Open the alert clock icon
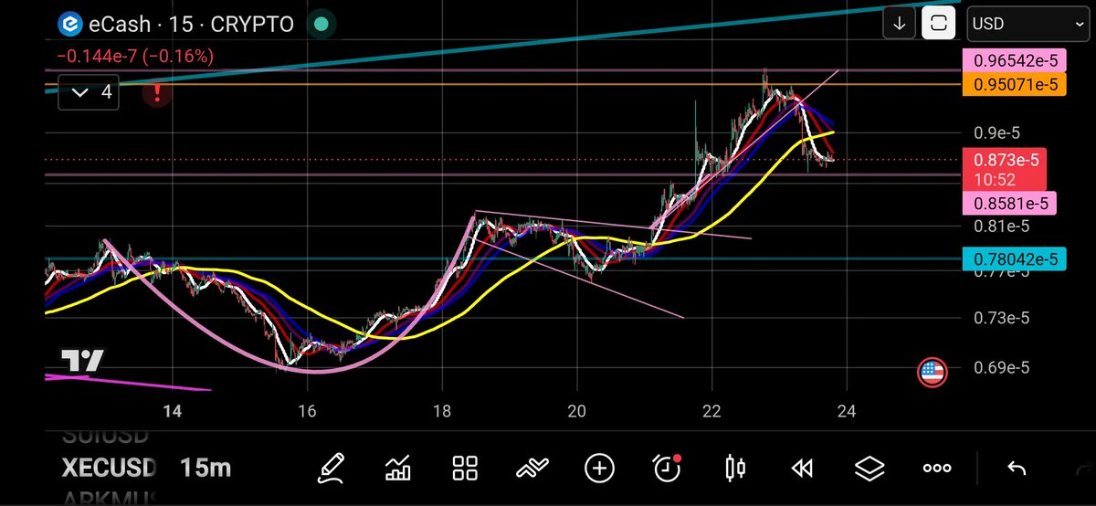The height and width of the screenshot is (506, 1096). 668,468
